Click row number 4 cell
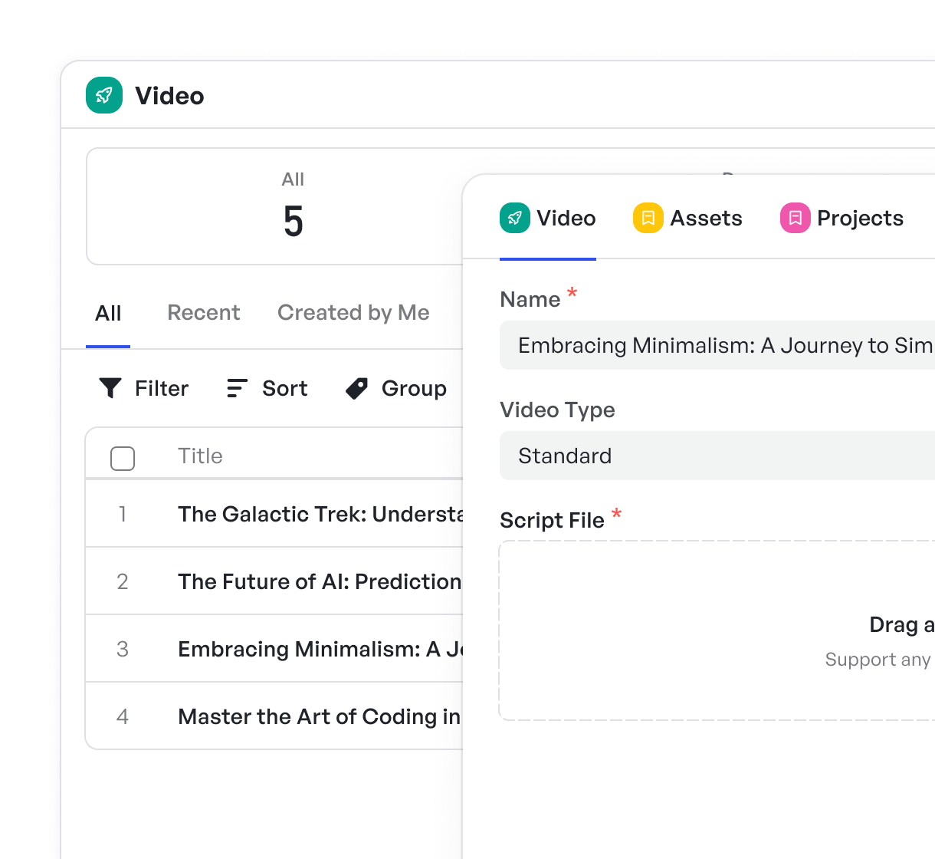The image size is (935, 859). point(123,716)
